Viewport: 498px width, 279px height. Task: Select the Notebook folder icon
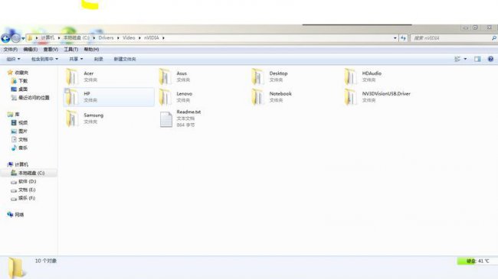[x=257, y=97]
